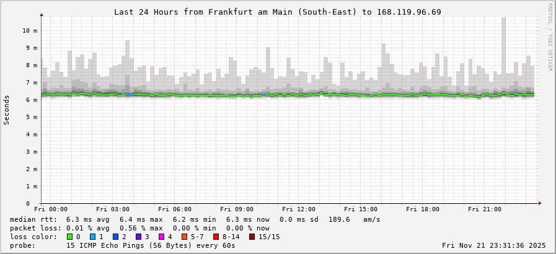
Task: Click the 6 m label on the y-axis
Action: point(32,100)
